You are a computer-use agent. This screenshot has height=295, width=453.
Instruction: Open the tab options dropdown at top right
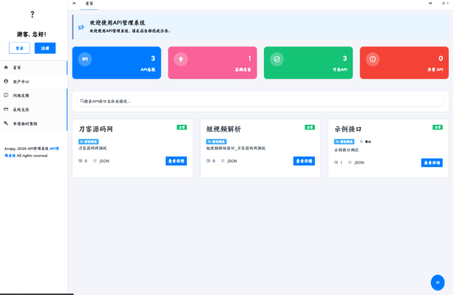tap(445, 3)
